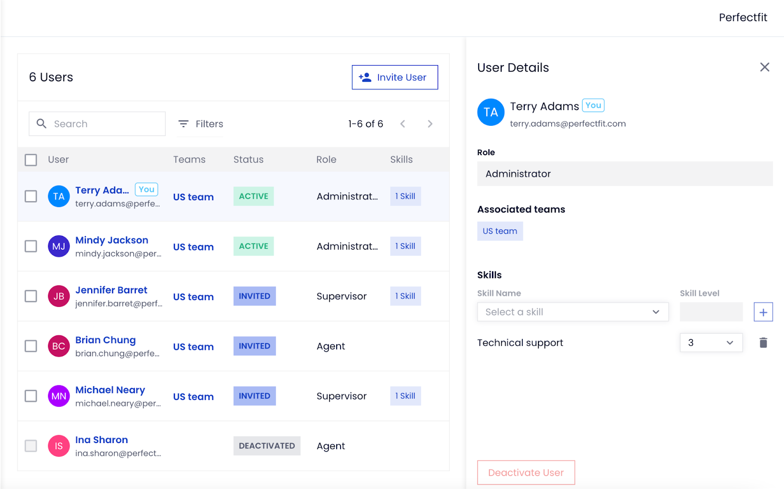The image size is (784, 489).
Task: Open Brian Chung user link
Action: [x=105, y=340]
